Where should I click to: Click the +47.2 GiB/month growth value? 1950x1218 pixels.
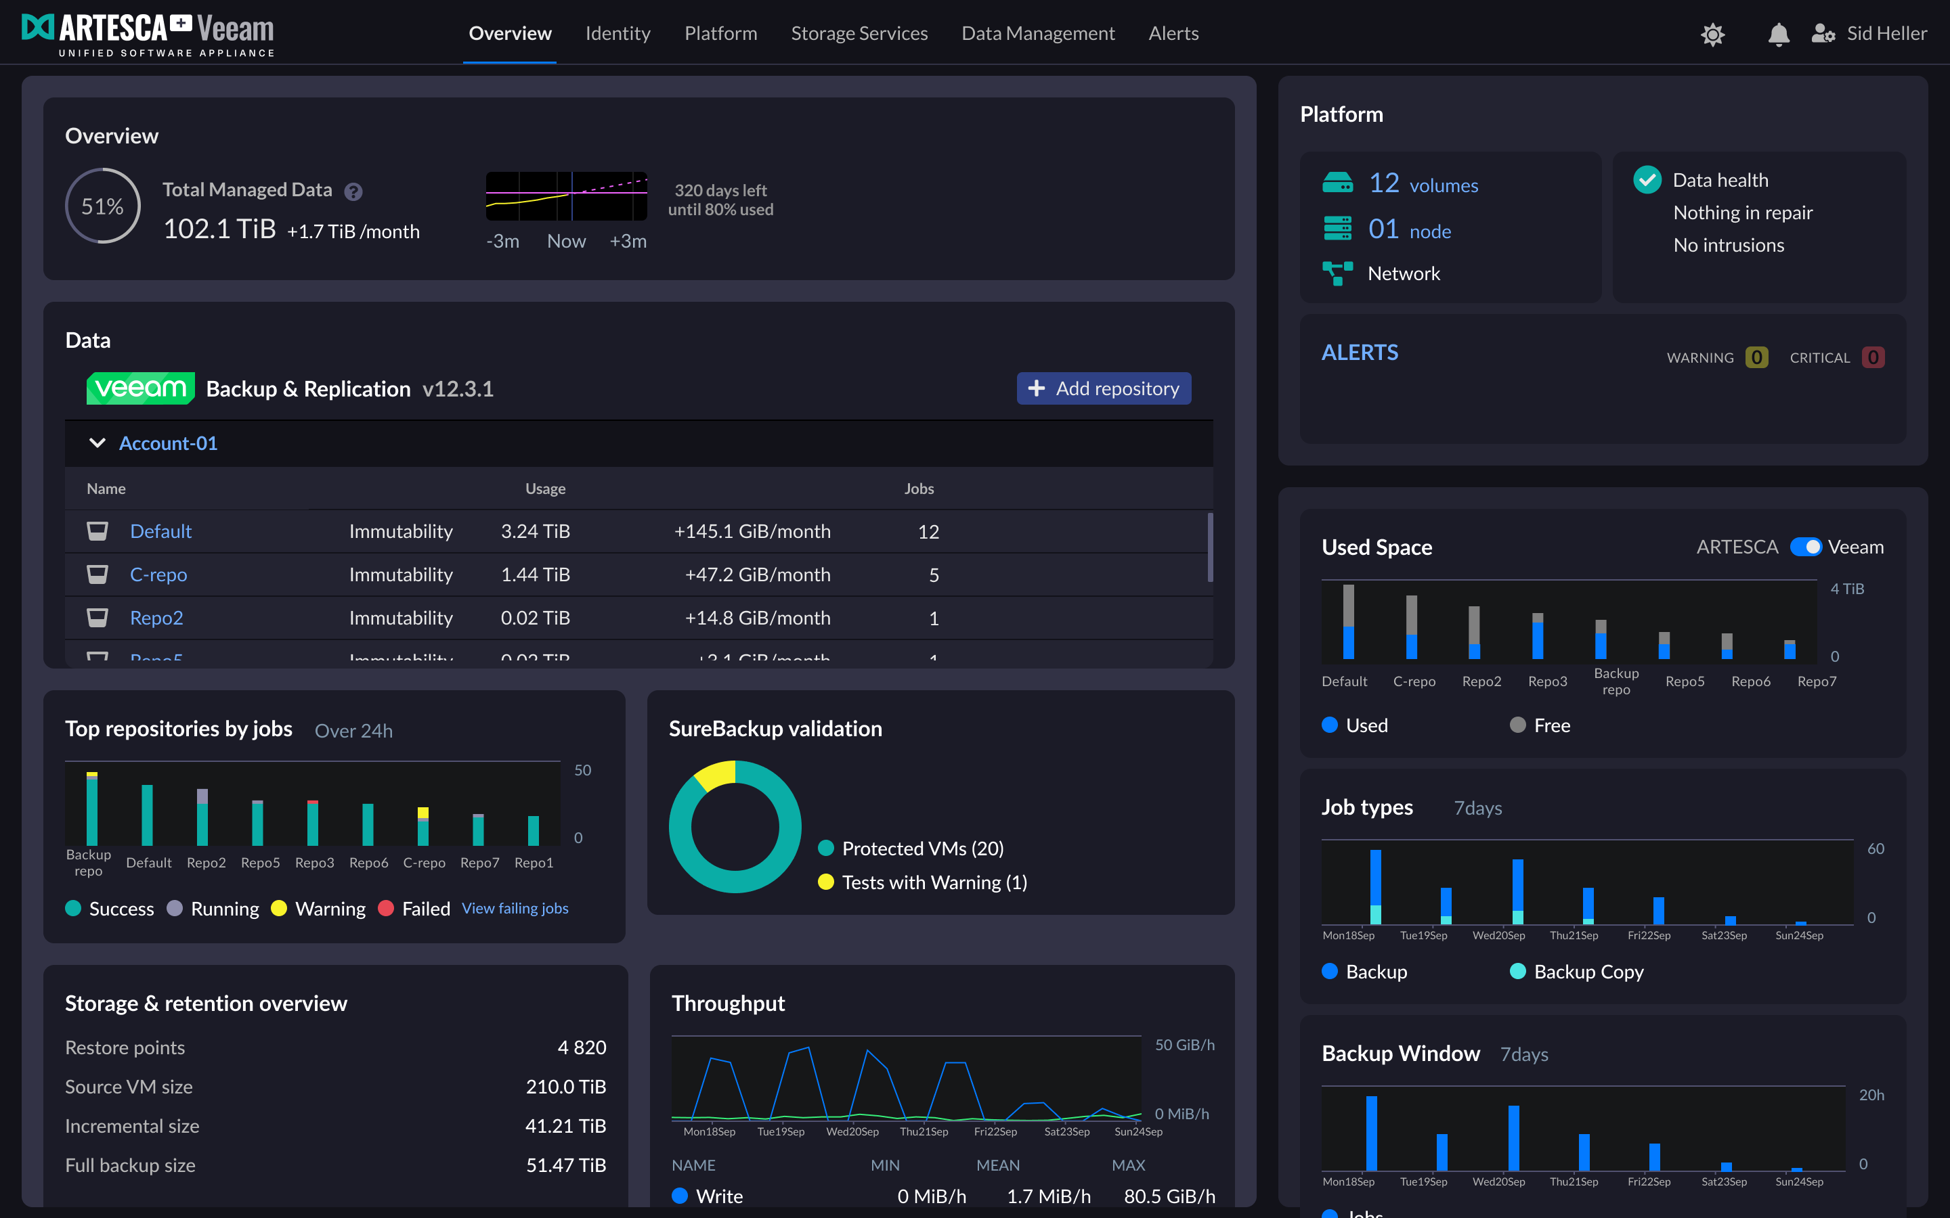tap(758, 574)
